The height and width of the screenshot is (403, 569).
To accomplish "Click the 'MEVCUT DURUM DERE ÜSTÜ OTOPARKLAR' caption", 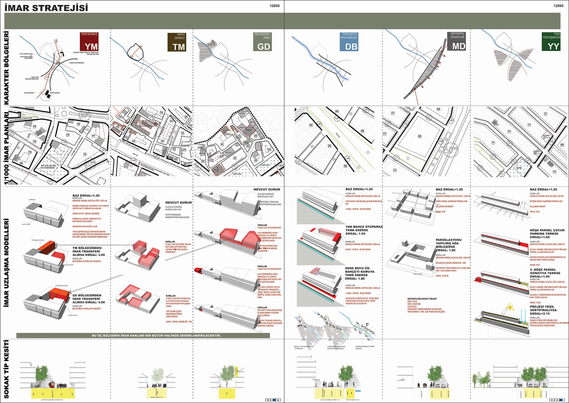I will [x=304, y=348].
